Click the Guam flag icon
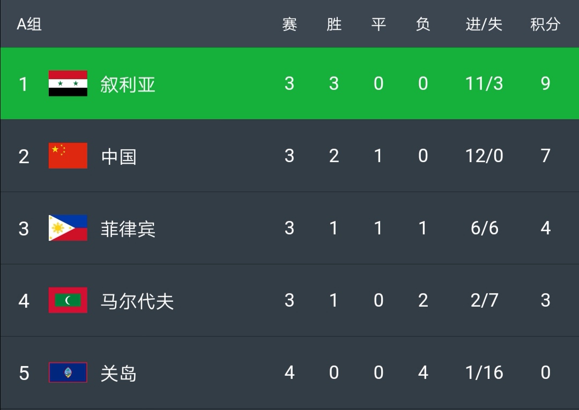The image size is (579, 410). 67,373
